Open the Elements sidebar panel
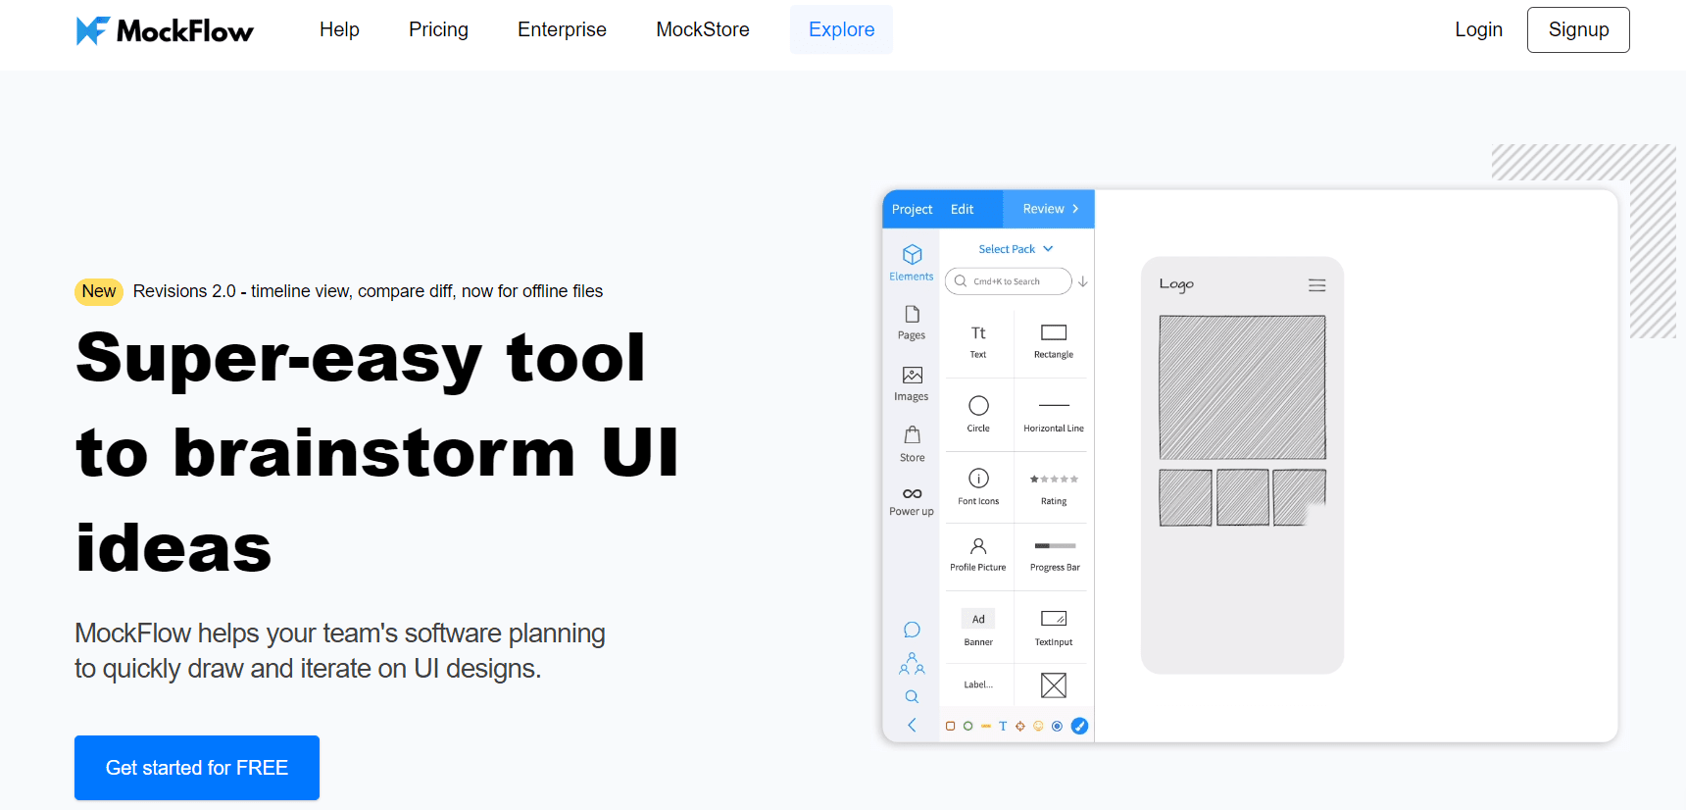 point(912,263)
